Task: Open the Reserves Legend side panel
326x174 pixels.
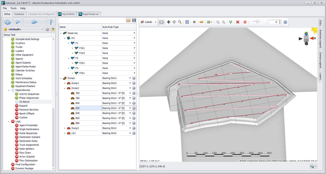Action: coord(321,38)
